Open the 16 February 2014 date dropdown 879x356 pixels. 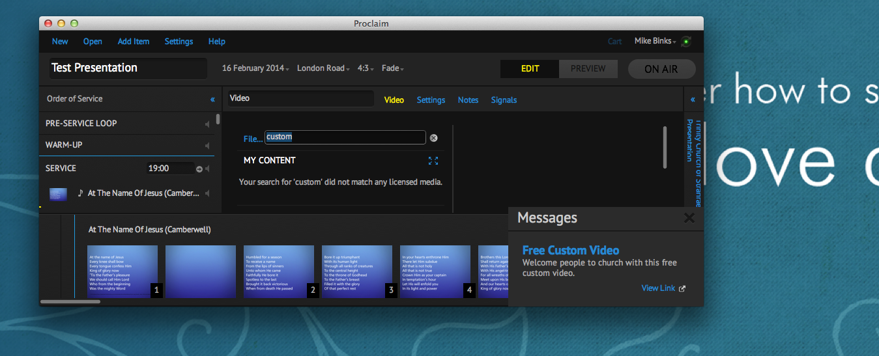click(256, 68)
